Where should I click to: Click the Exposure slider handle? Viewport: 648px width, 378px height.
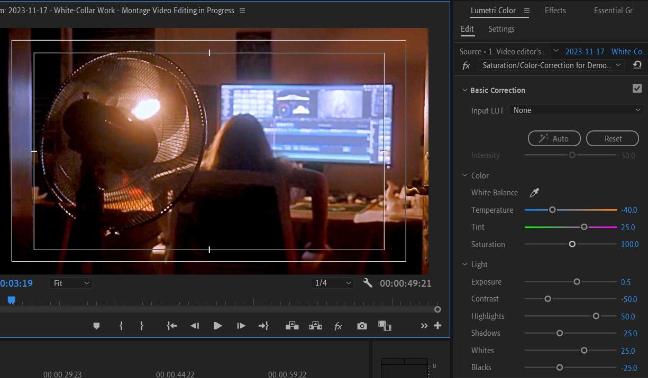tap(577, 282)
